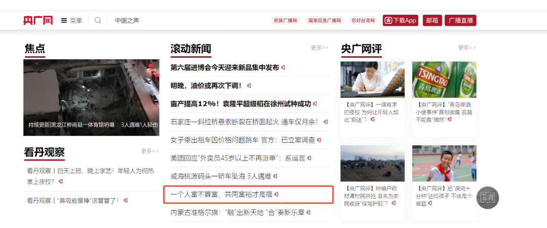Expand 更多>> beside 滚动新闻

click(x=320, y=48)
